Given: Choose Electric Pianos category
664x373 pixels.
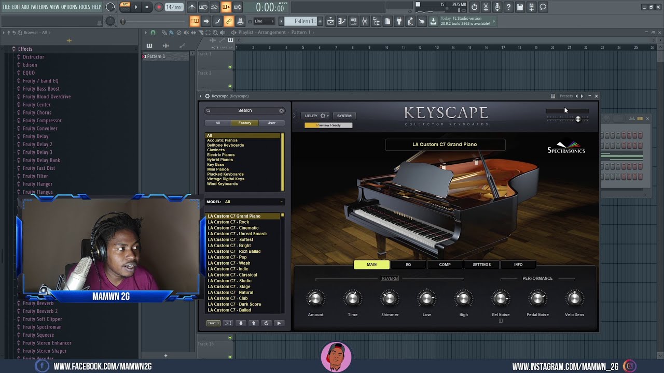Looking at the screenshot, I should tap(221, 155).
